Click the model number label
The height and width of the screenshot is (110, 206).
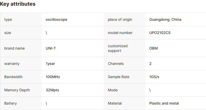(120, 33)
